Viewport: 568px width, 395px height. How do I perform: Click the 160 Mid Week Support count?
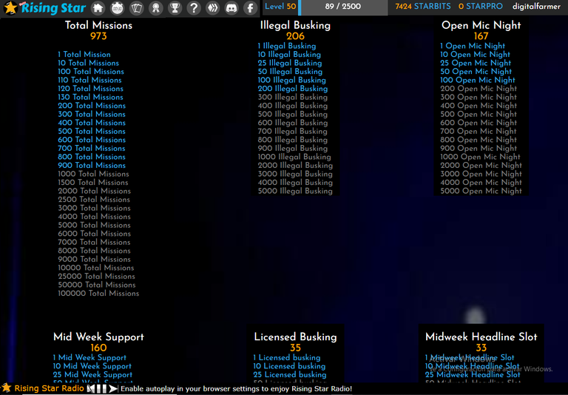[x=98, y=348]
